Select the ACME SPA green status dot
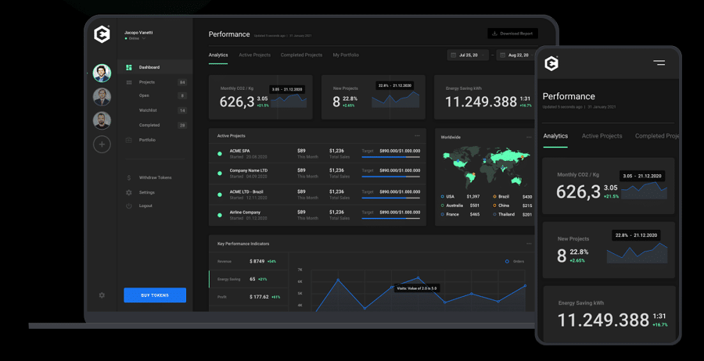The width and height of the screenshot is (704, 361). tap(220, 153)
